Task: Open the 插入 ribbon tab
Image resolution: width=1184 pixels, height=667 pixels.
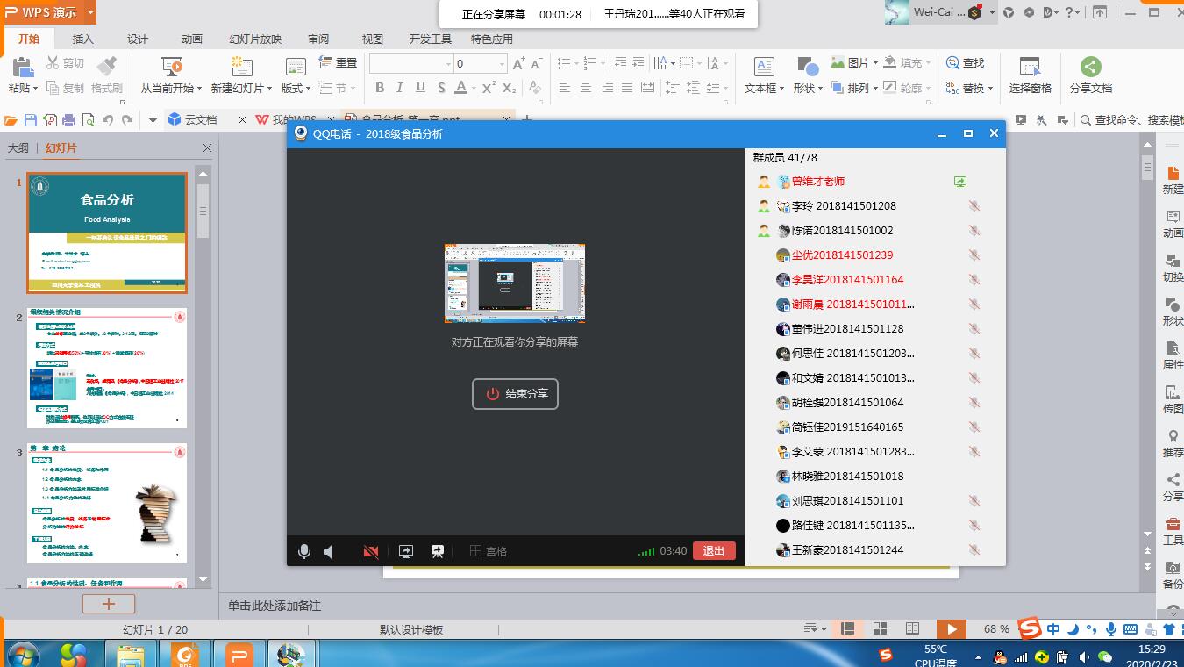Action: pos(82,39)
